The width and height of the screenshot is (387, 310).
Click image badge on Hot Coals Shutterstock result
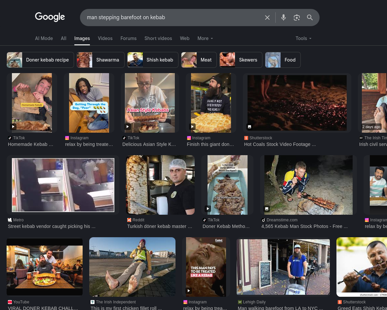pyautogui.click(x=250, y=127)
